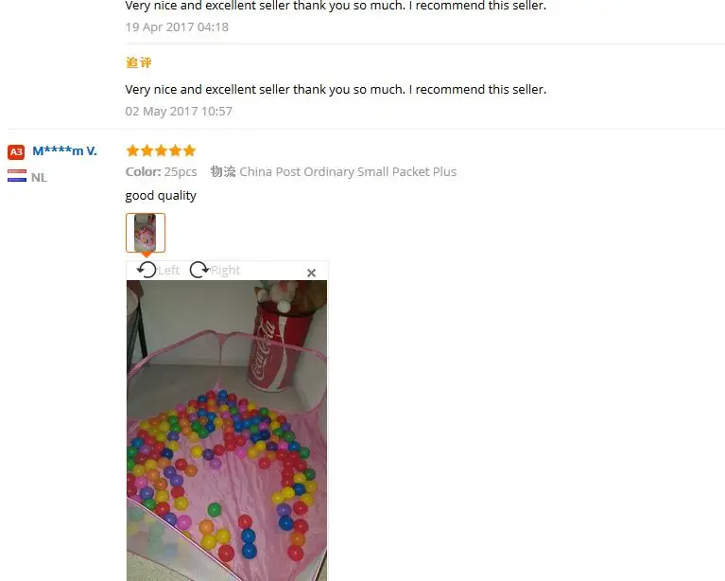Click the rotate Right icon
725x581 pixels.
(x=199, y=270)
